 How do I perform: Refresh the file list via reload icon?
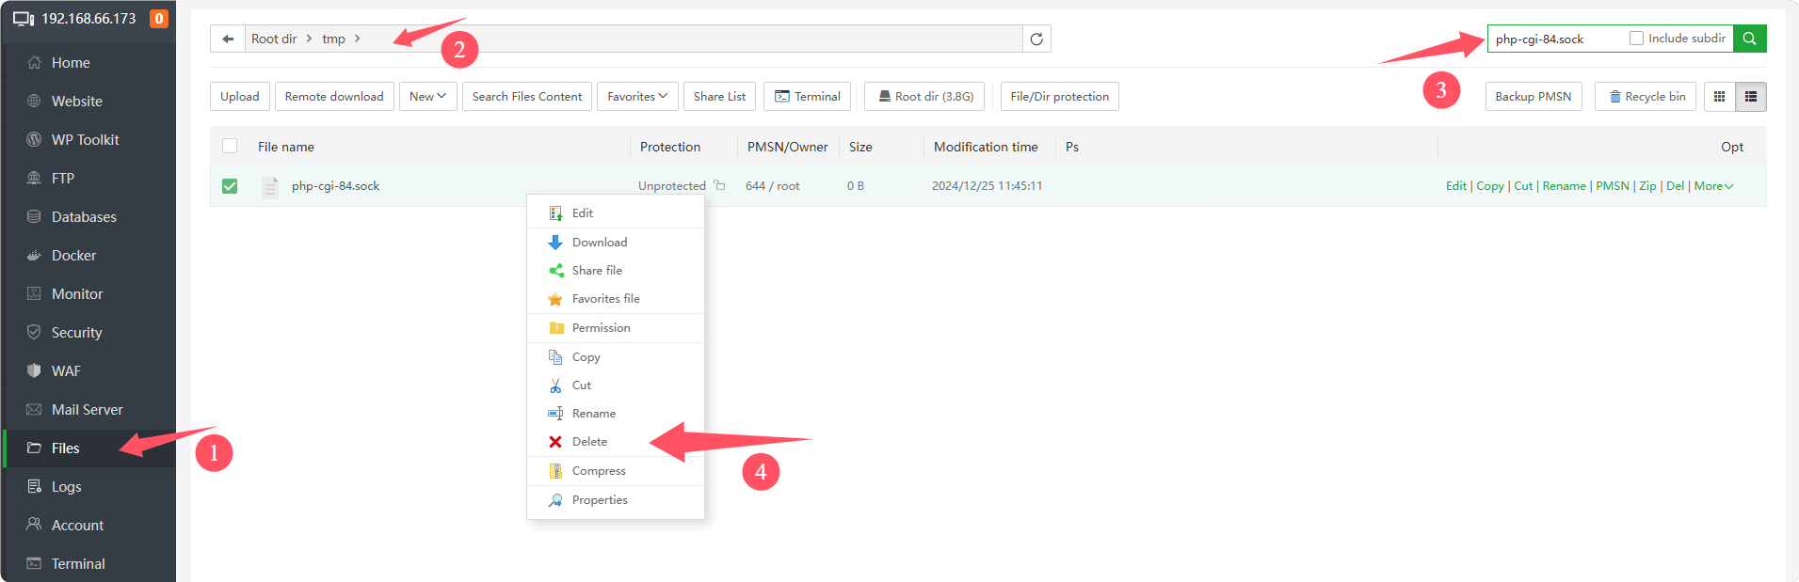tap(1036, 39)
